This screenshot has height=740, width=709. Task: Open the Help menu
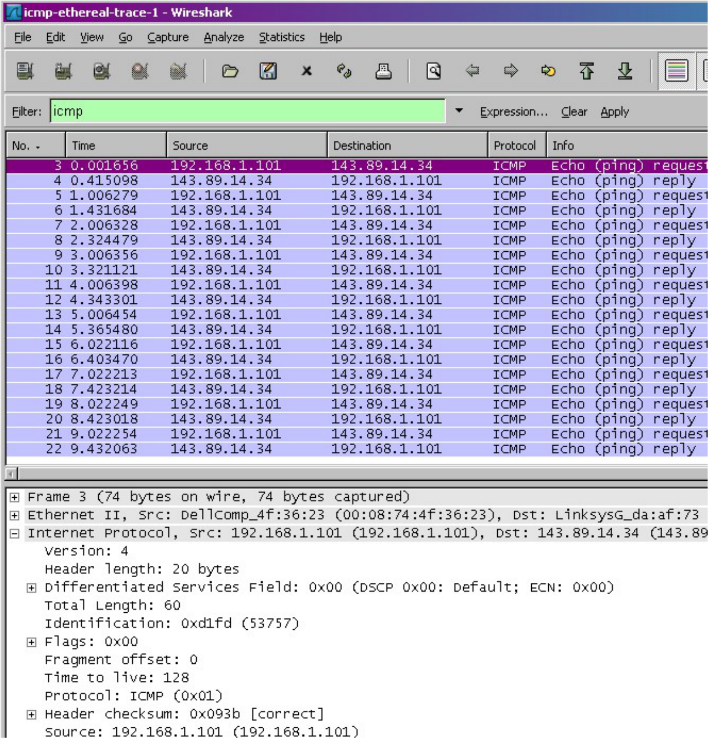[330, 37]
